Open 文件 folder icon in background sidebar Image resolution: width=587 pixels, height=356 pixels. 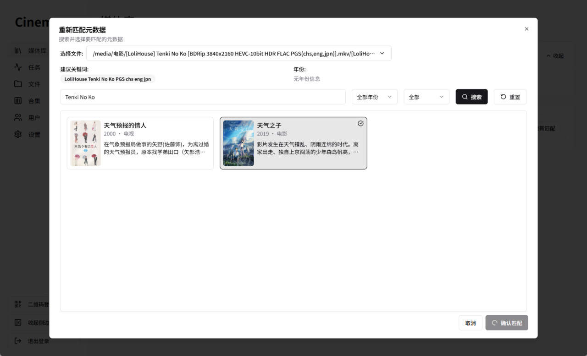click(18, 84)
